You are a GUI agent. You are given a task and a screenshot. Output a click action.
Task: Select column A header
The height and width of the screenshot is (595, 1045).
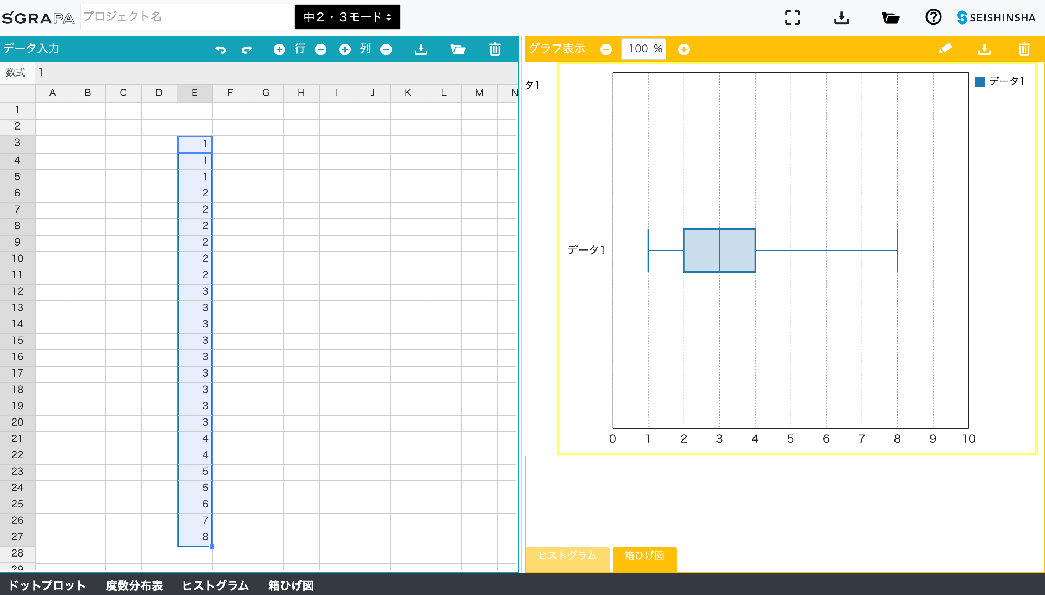pyautogui.click(x=52, y=93)
